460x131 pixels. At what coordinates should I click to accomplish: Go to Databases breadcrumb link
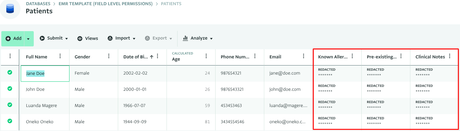click(38, 4)
